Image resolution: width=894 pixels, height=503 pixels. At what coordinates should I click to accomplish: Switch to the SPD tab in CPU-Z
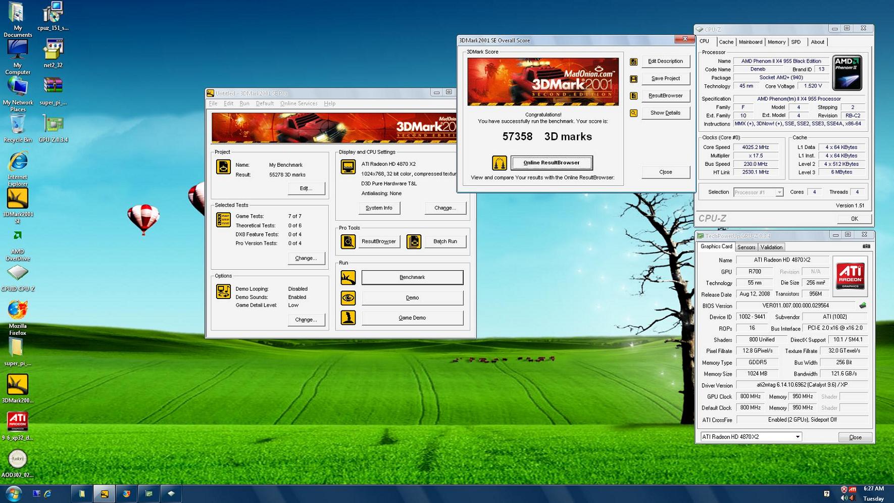pos(796,42)
